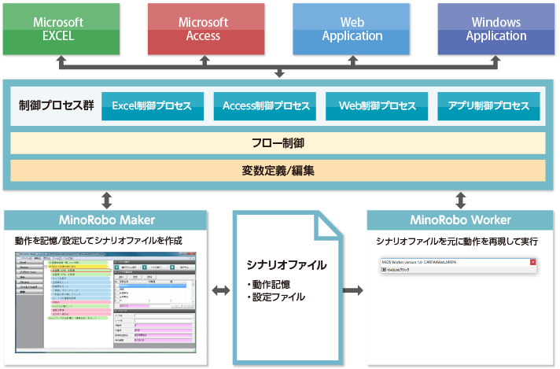Screen dimensions: 560x369
Task: Click the MinoRobo Maker header
Action: point(105,220)
